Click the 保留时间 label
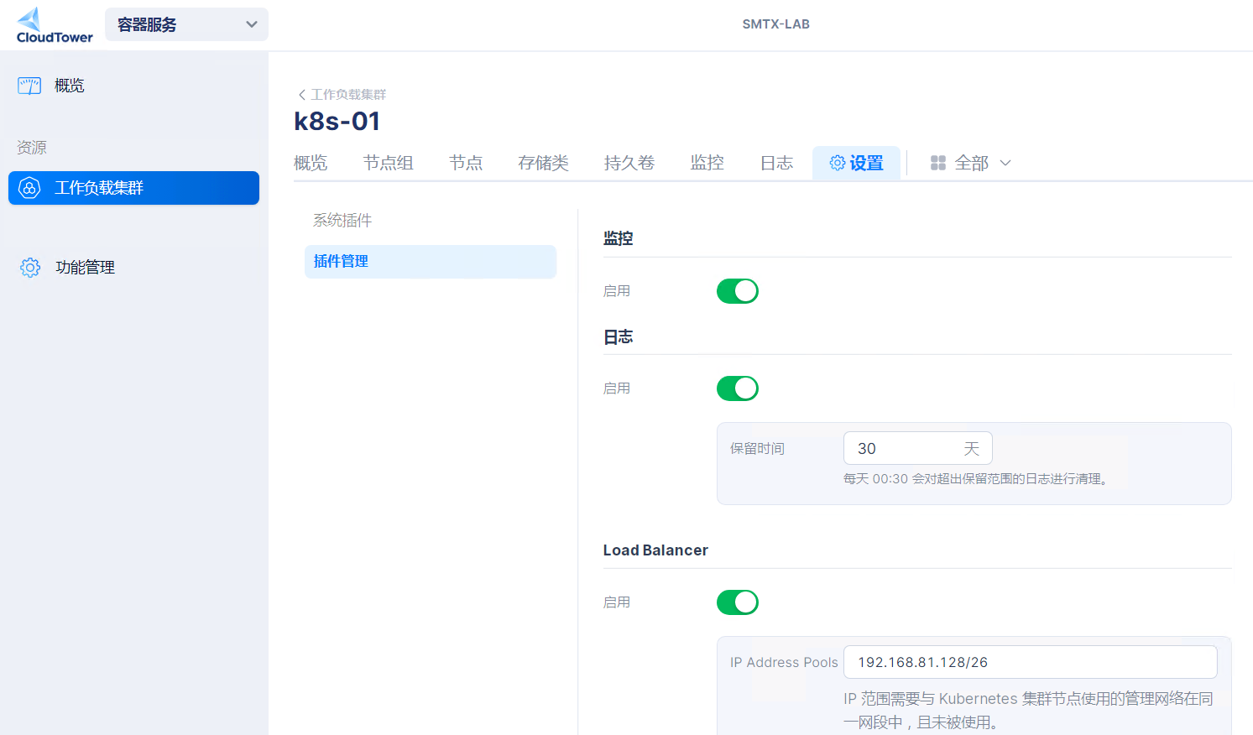This screenshot has width=1253, height=735. pos(757,449)
